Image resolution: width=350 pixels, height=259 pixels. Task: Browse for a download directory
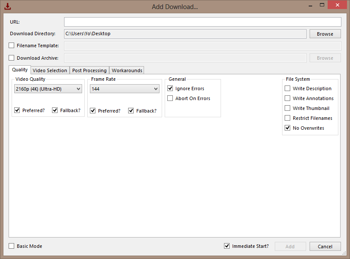coord(325,34)
